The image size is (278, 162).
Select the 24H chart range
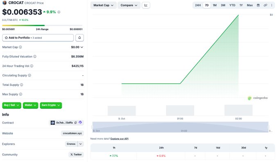[198, 5]
